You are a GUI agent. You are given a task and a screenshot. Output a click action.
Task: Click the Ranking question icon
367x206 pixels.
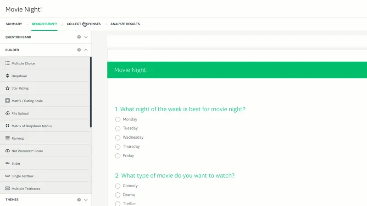7,138
